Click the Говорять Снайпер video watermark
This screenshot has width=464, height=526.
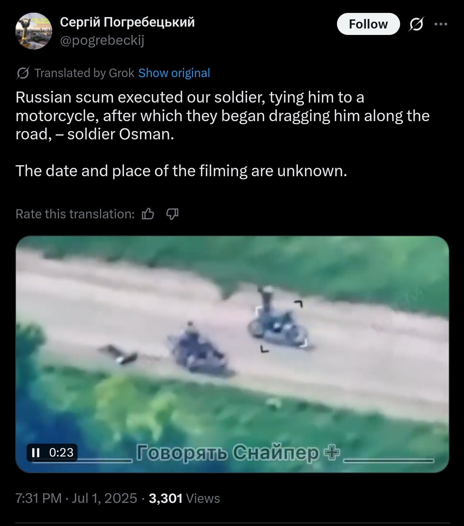click(238, 452)
